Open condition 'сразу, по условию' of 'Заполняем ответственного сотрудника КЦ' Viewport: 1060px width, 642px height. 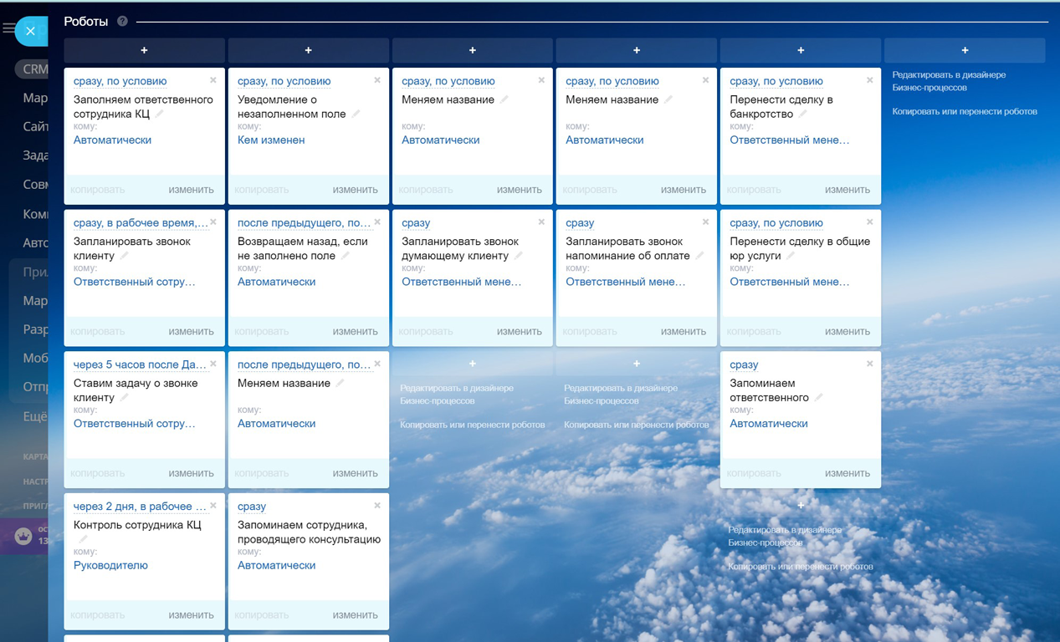click(x=120, y=81)
